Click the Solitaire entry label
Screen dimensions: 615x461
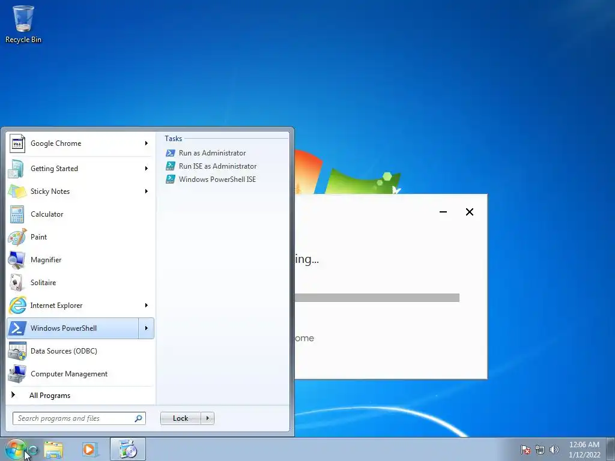click(x=43, y=282)
